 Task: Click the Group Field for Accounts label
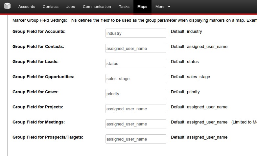point(39,32)
